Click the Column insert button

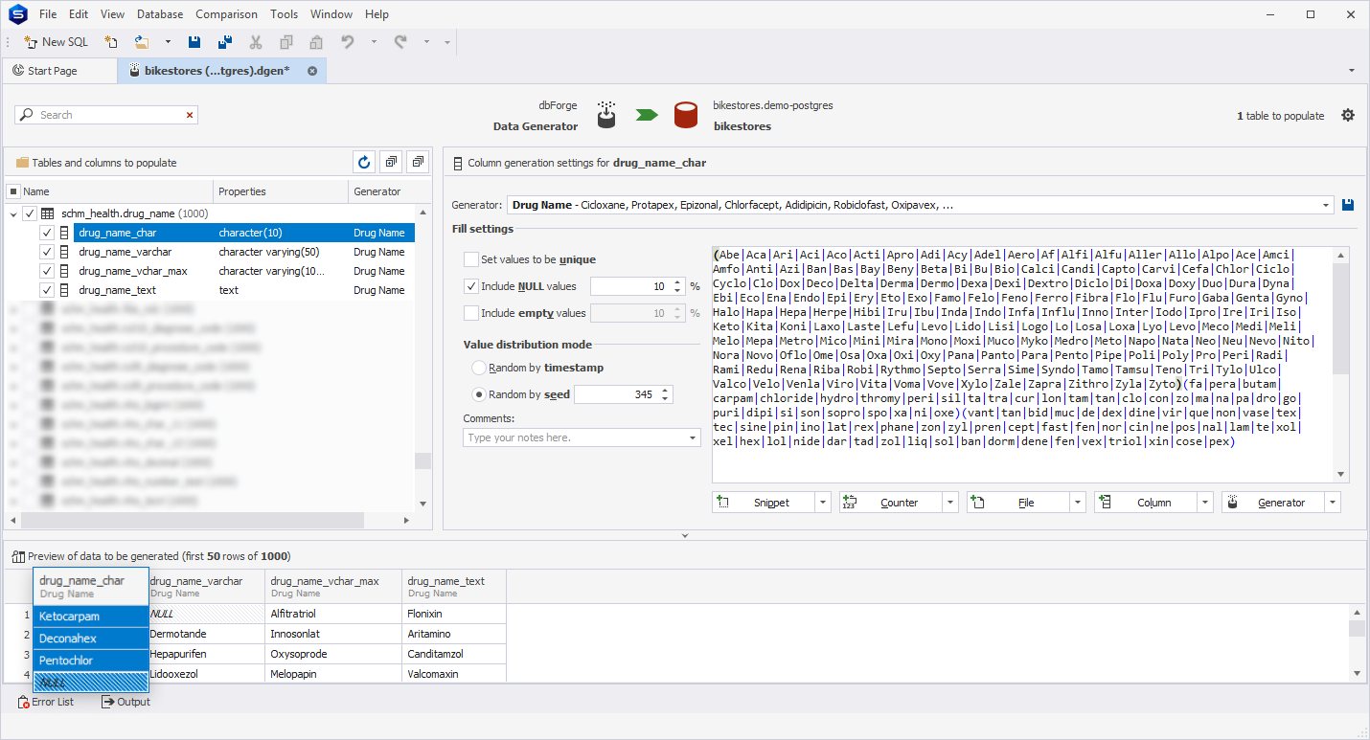1146,503
